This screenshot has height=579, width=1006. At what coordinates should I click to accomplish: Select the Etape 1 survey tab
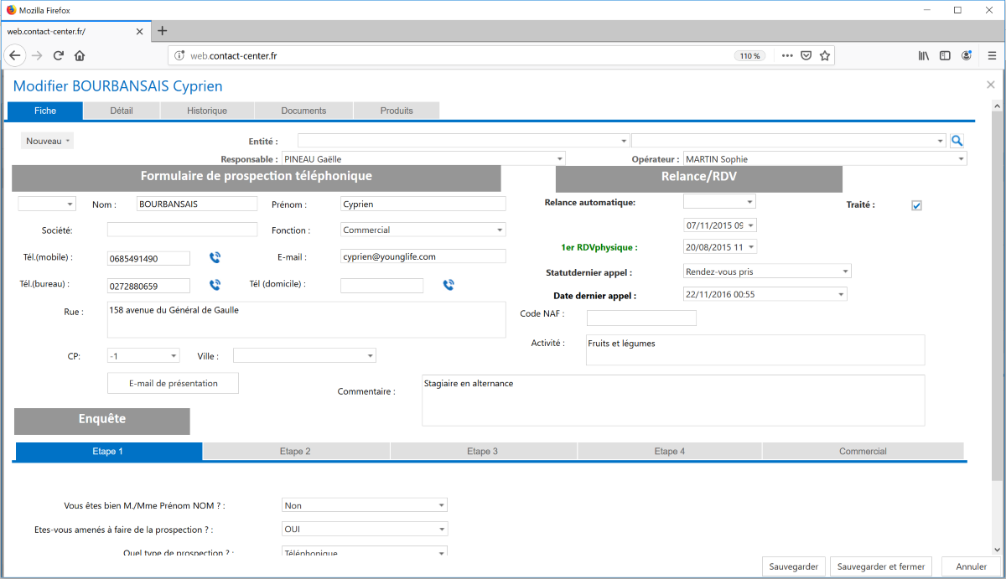[108, 452]
